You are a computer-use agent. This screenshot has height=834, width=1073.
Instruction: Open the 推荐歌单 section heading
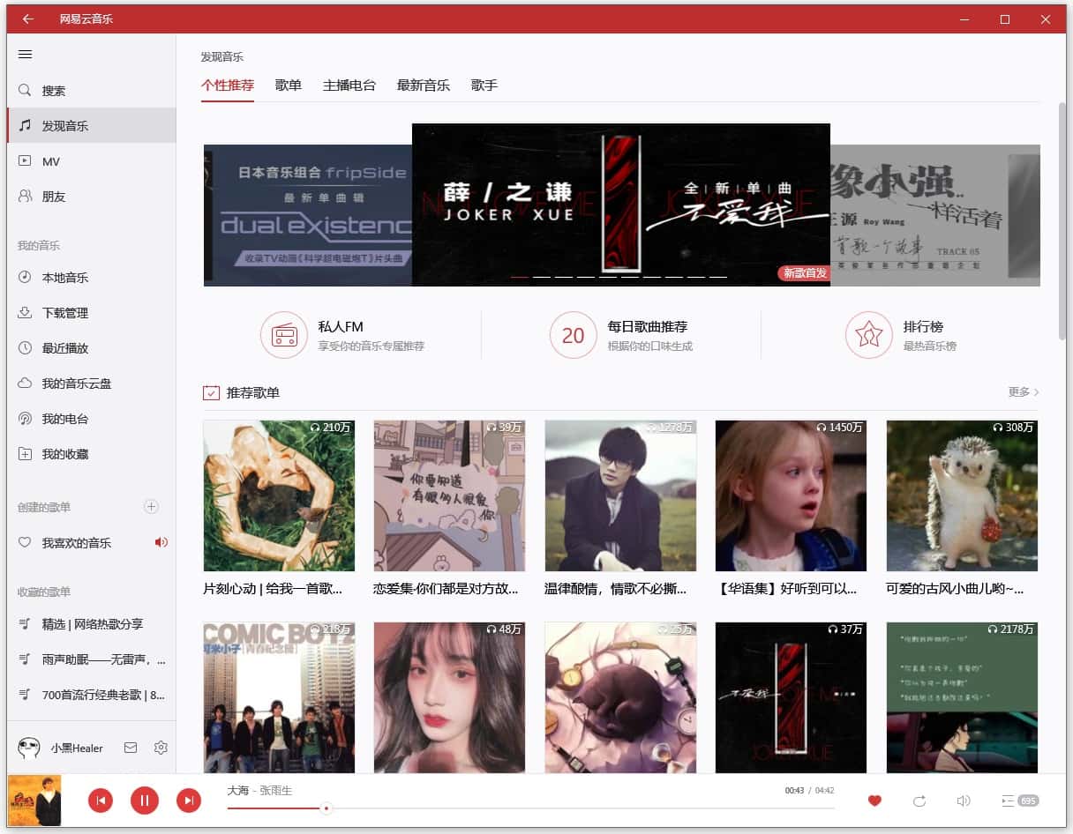point(253,392)
